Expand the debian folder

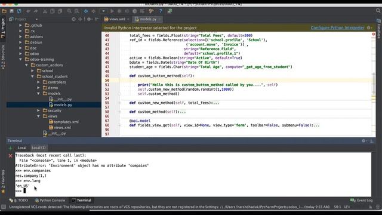pos(20,42)
